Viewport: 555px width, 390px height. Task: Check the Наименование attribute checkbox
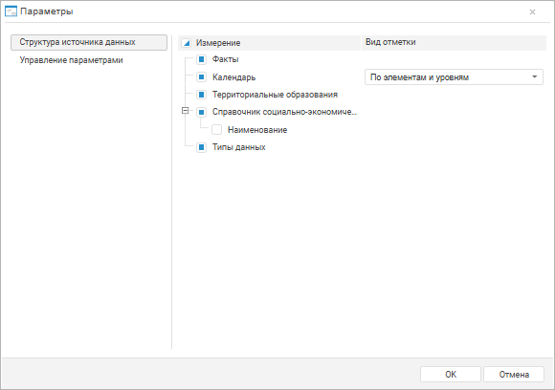click(x=216, y=130)
